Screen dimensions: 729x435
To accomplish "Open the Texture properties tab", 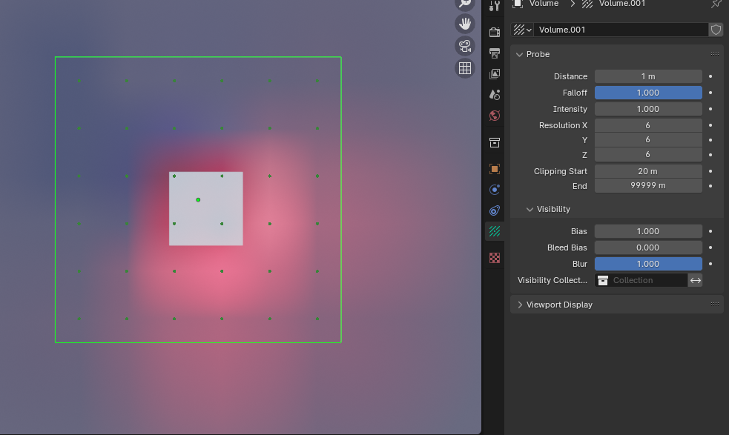I will point(495,257).
